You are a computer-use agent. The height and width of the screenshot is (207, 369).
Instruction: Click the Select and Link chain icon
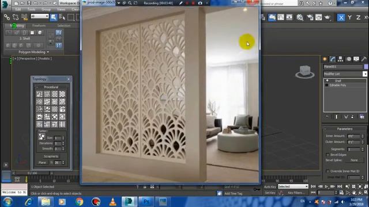tap(6, 17)
